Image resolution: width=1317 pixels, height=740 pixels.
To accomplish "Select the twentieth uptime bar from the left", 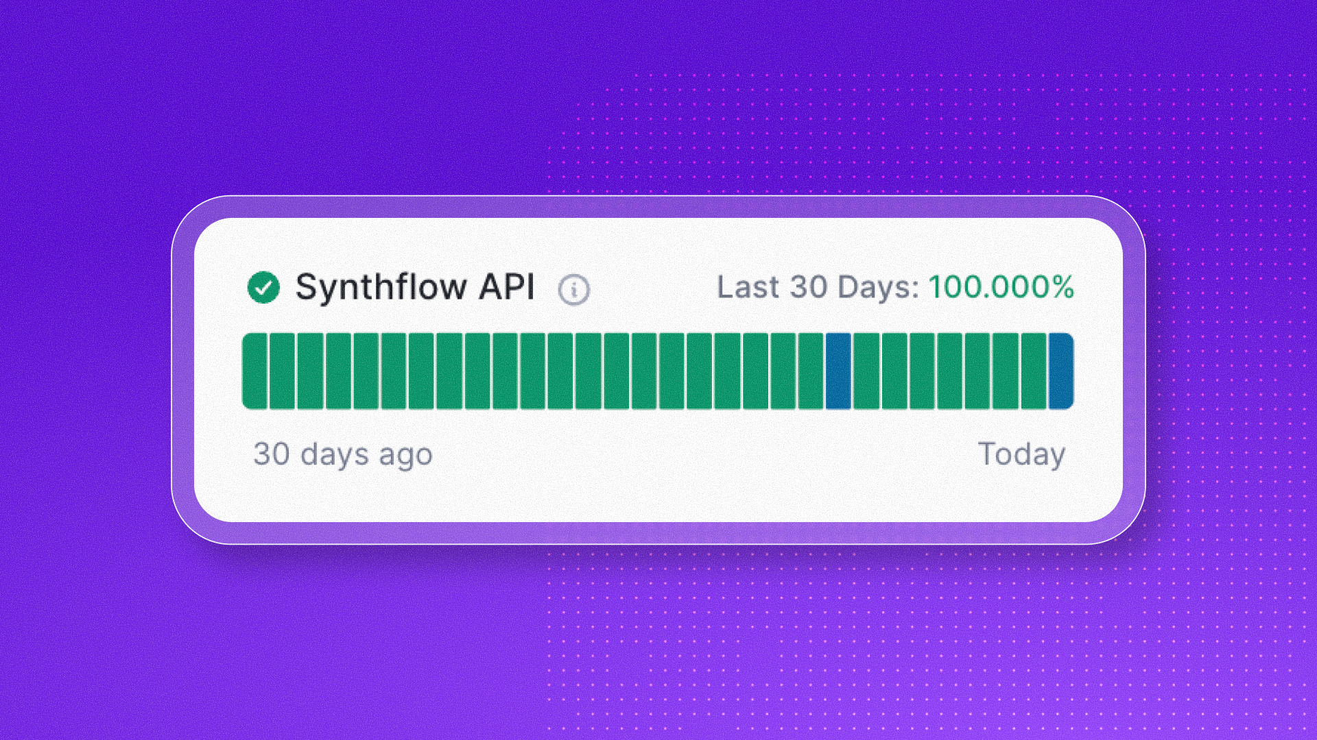I will 783,371.
